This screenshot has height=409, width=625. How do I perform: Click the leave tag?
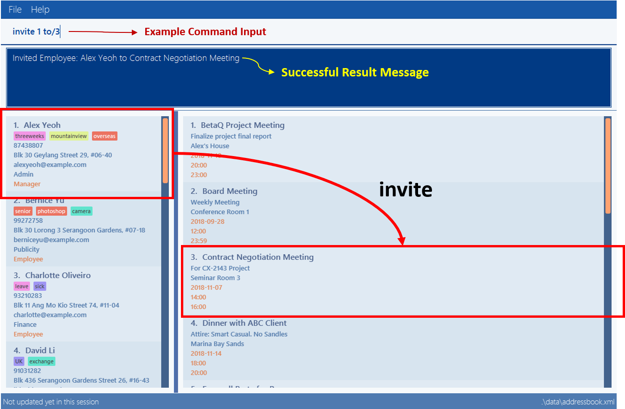[x=22, y=286]
